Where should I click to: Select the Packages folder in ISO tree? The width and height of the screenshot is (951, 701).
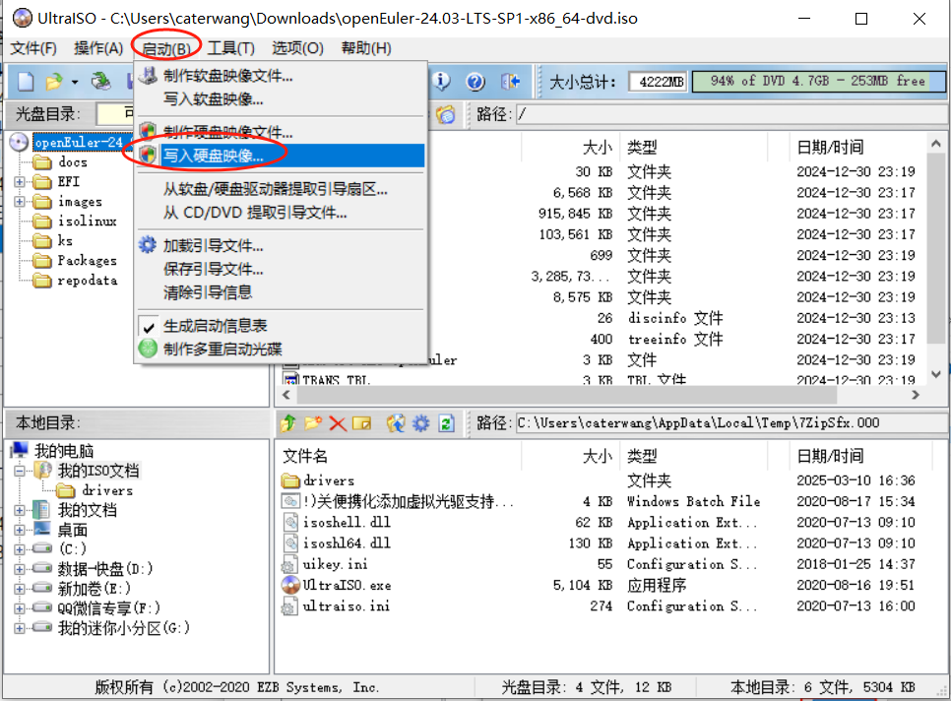coord(87,261)
